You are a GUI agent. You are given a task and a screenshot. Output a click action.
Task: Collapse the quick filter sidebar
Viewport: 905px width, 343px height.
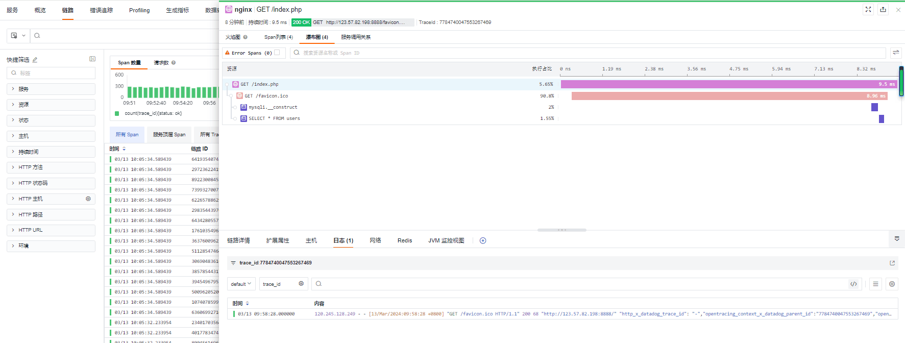point(92,59)
